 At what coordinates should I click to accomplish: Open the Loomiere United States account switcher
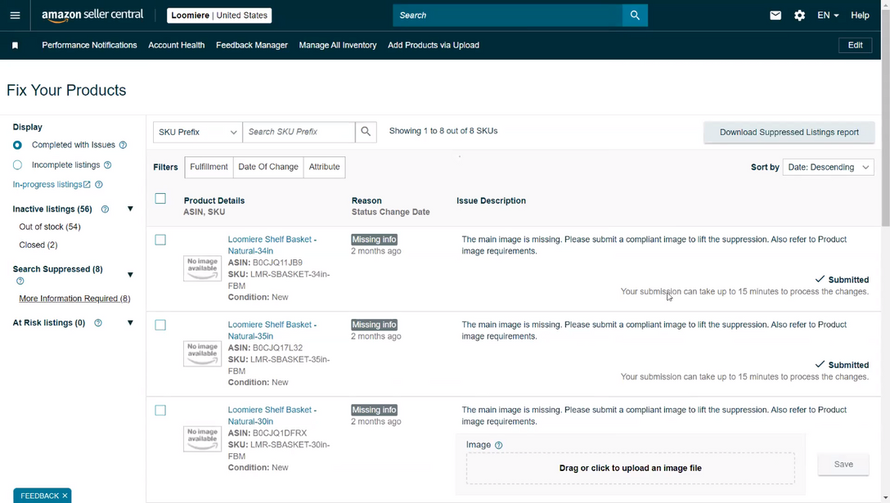click(x=219, y=16)
